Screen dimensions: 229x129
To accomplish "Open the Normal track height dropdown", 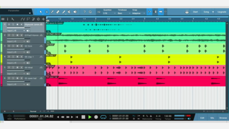I will pos(35,111).
